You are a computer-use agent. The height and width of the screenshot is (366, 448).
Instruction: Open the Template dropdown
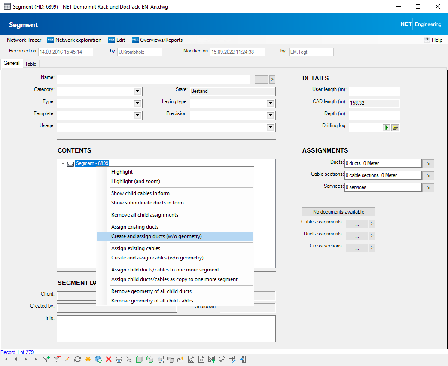tap(137, 116)
